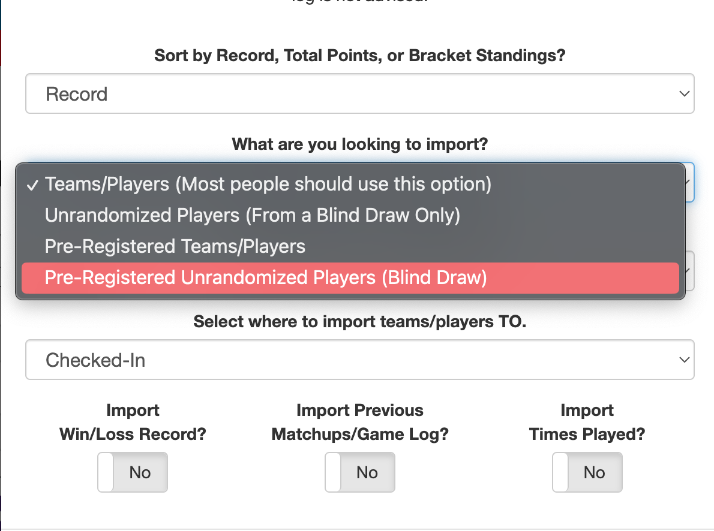Select 'Pre-Registered Unrandomized Players (Blind Draw)' option
Screen dimensions: 714x531
(266, 278)
